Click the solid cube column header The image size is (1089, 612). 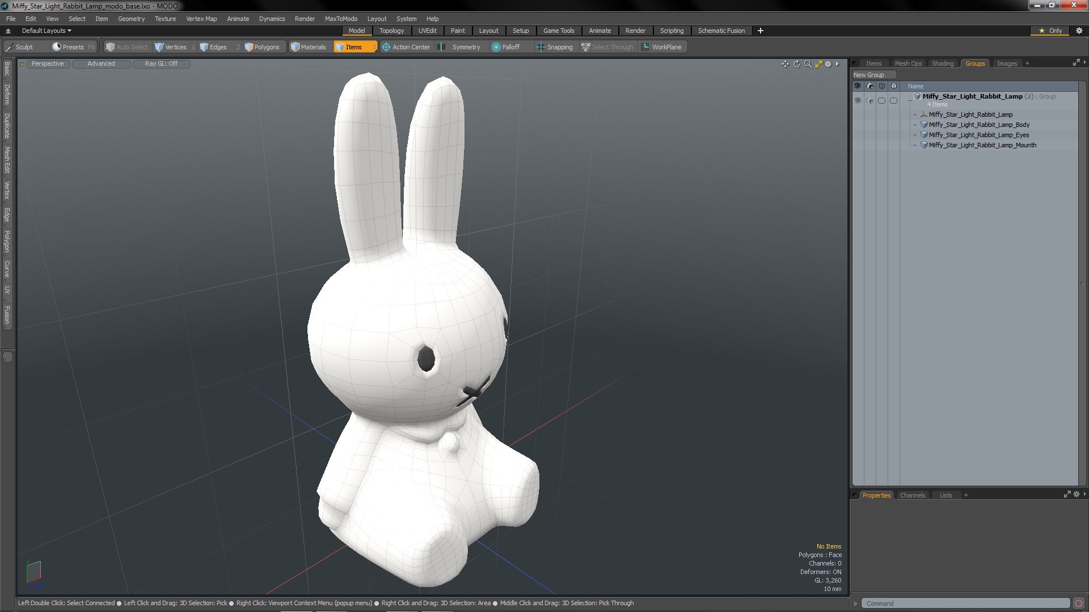(x=894, y=86)
